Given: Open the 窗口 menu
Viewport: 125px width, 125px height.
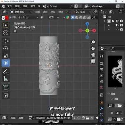Looking at the screenshot, I should click(x=33, y=6).
